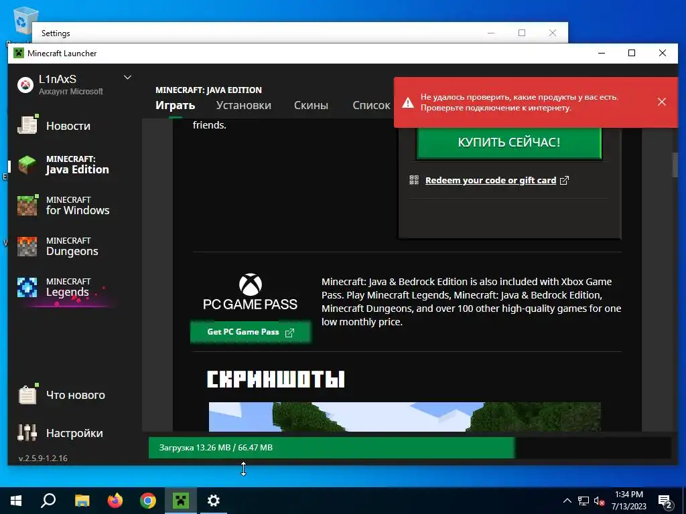Click the Аккаунт Microsoft account label
Viewport: 686px width, 514px height.
click(x=71, y=91)
